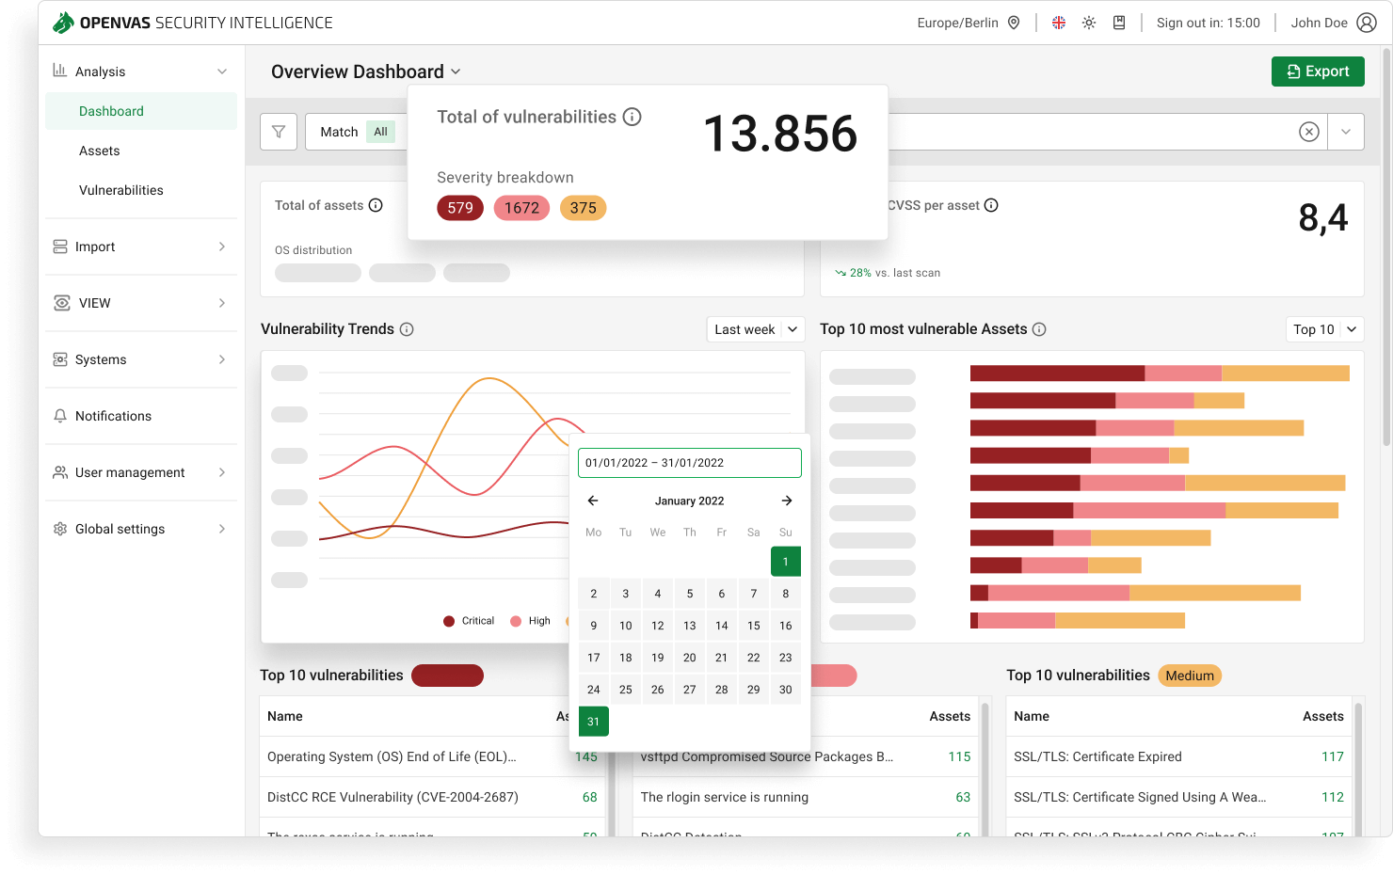This screenshot has height=875, width=1393.
Task: Toggle light/dark theme with the sun icon
Action: click(x=1088, y=22)
